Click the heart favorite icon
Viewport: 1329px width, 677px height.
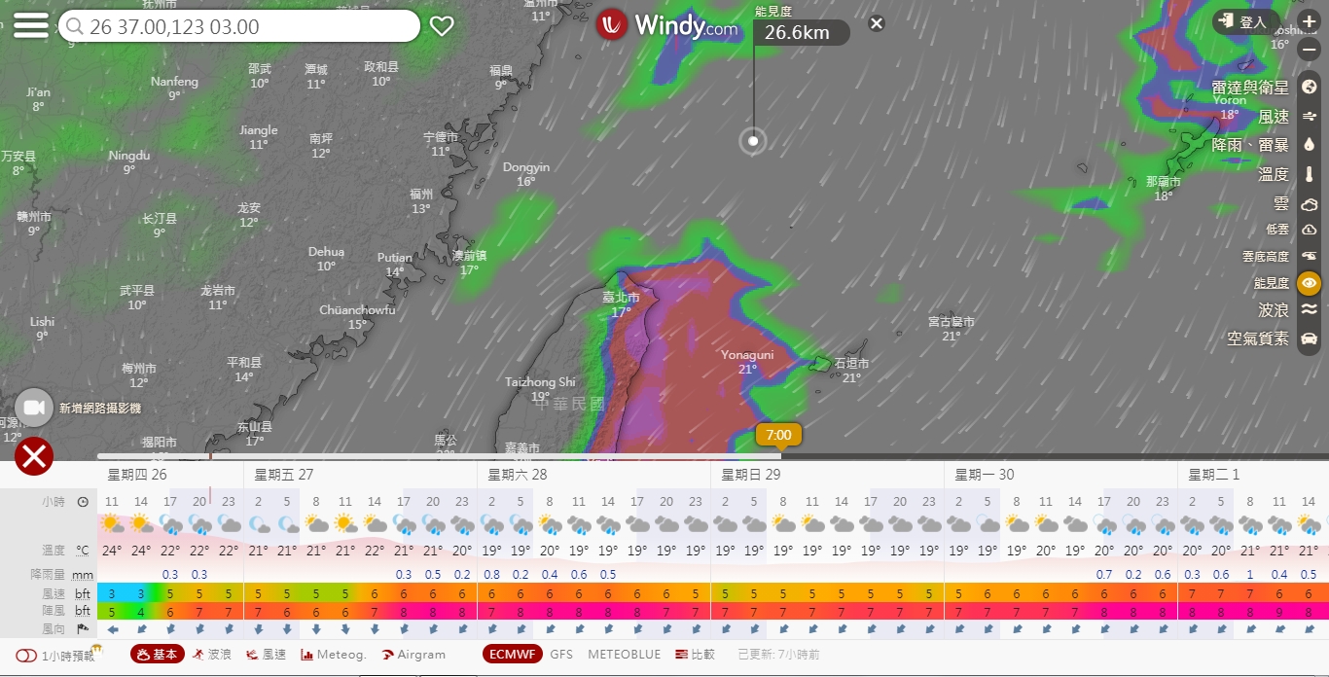tap(442, 26)
